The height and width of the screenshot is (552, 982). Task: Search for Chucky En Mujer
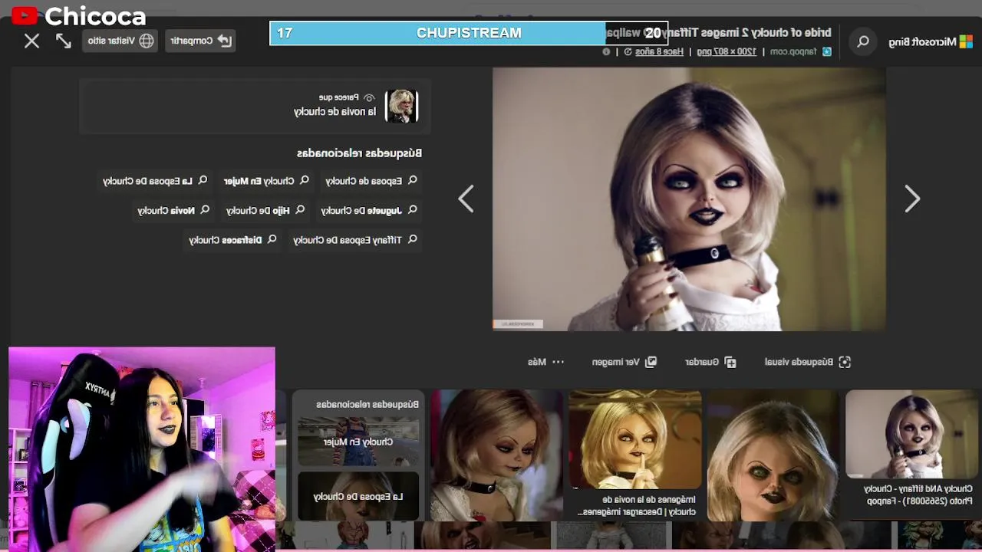pyautogui.click(x=266, y=181)
